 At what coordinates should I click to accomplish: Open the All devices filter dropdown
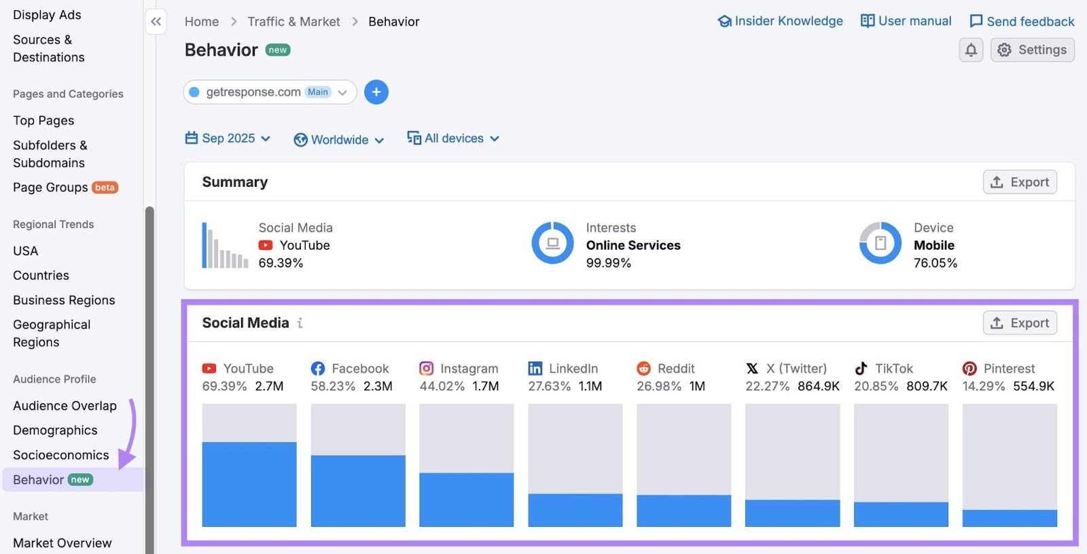pos(453,138)
